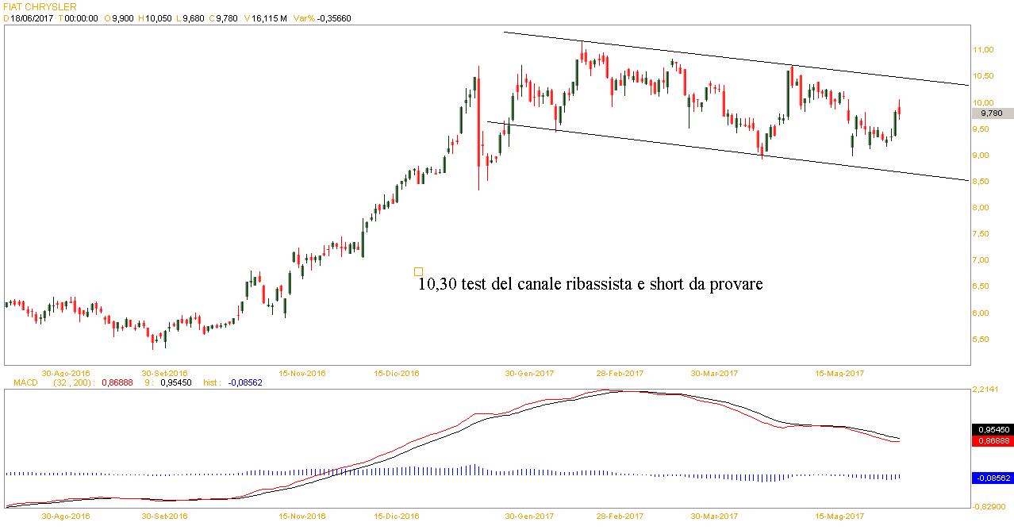Image resolution: width=1014 pixels, height=530 pixels.
Task: Click the 15-Mag-2017 date on MACD axis
Action: click(839, 516)
